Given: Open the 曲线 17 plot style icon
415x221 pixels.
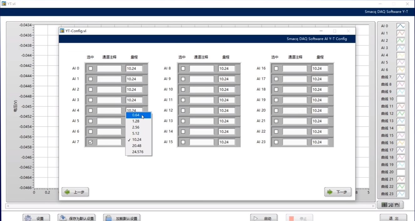Looking at the screenshot, I should pos(401,150).
